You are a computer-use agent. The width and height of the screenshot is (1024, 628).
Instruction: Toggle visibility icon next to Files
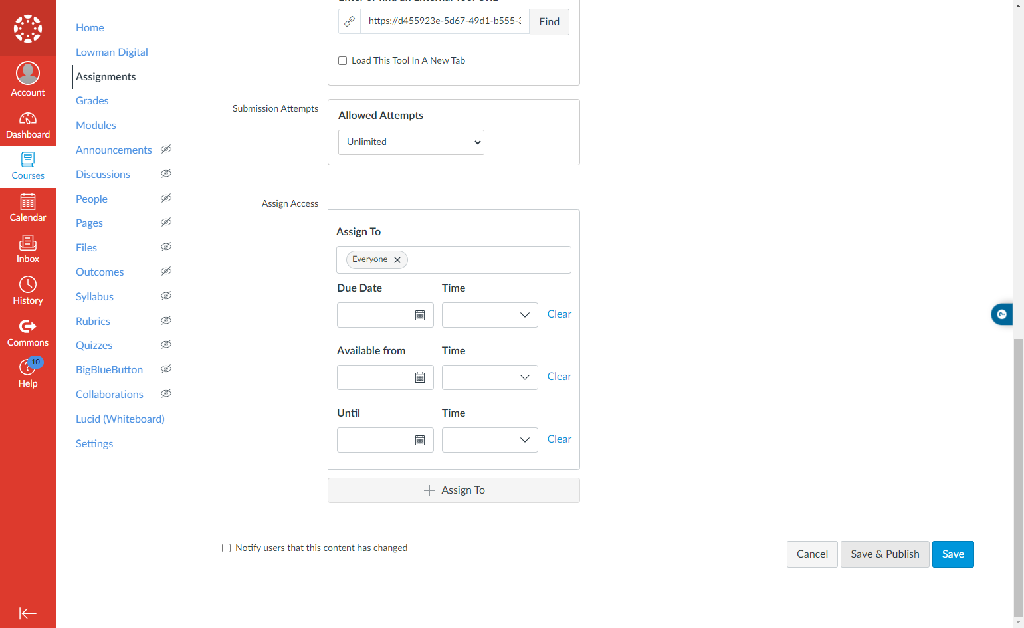166,247
